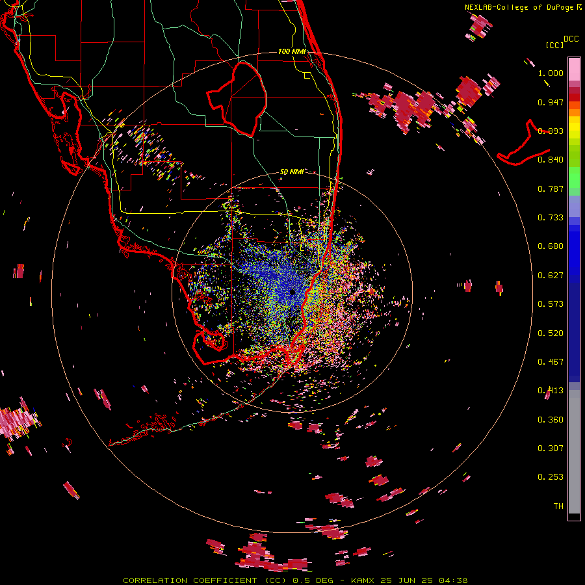The height and width of the screenshot is (585, 585).
Task: Click the 0.573 color scale value
Action: click(x=551, y=304)
